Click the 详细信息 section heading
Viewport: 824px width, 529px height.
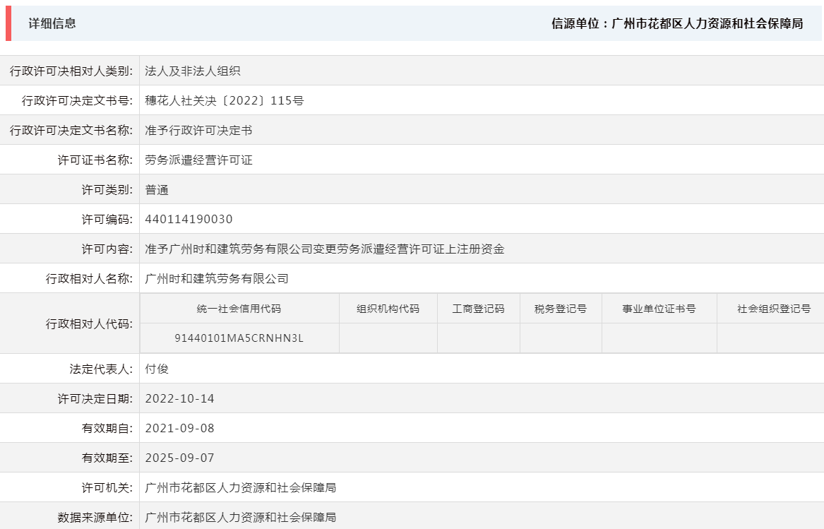tap(52, 24)
